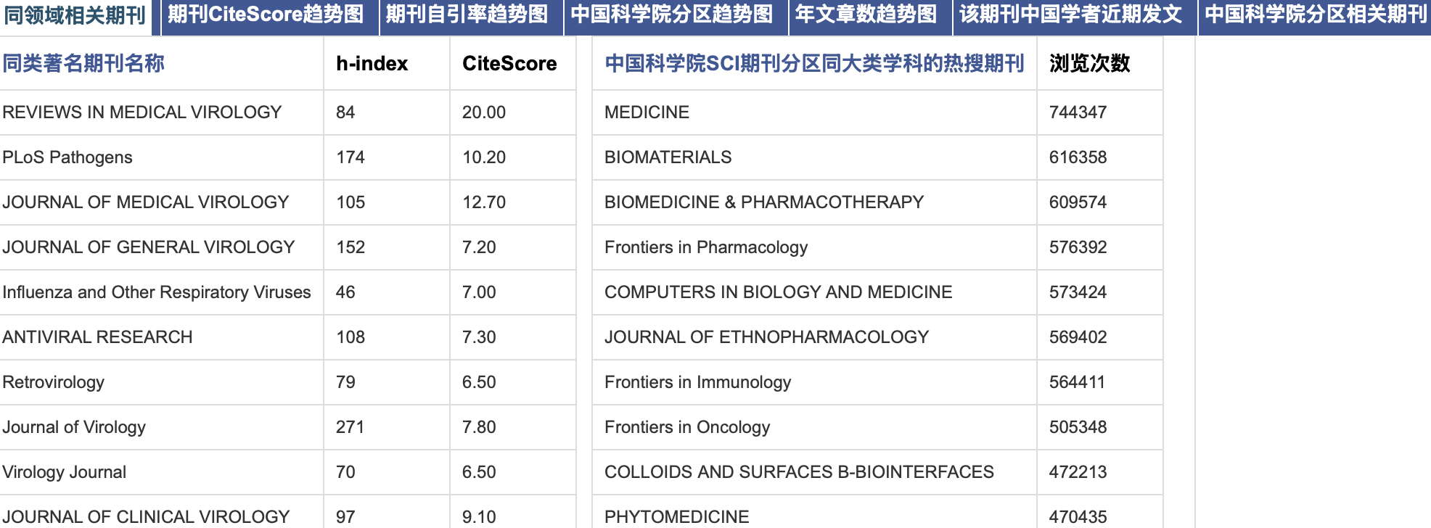Viewport: 1431px width, 528px height.
Task: Open Retrovirology journal entry
Action: (x=54, y=382)
